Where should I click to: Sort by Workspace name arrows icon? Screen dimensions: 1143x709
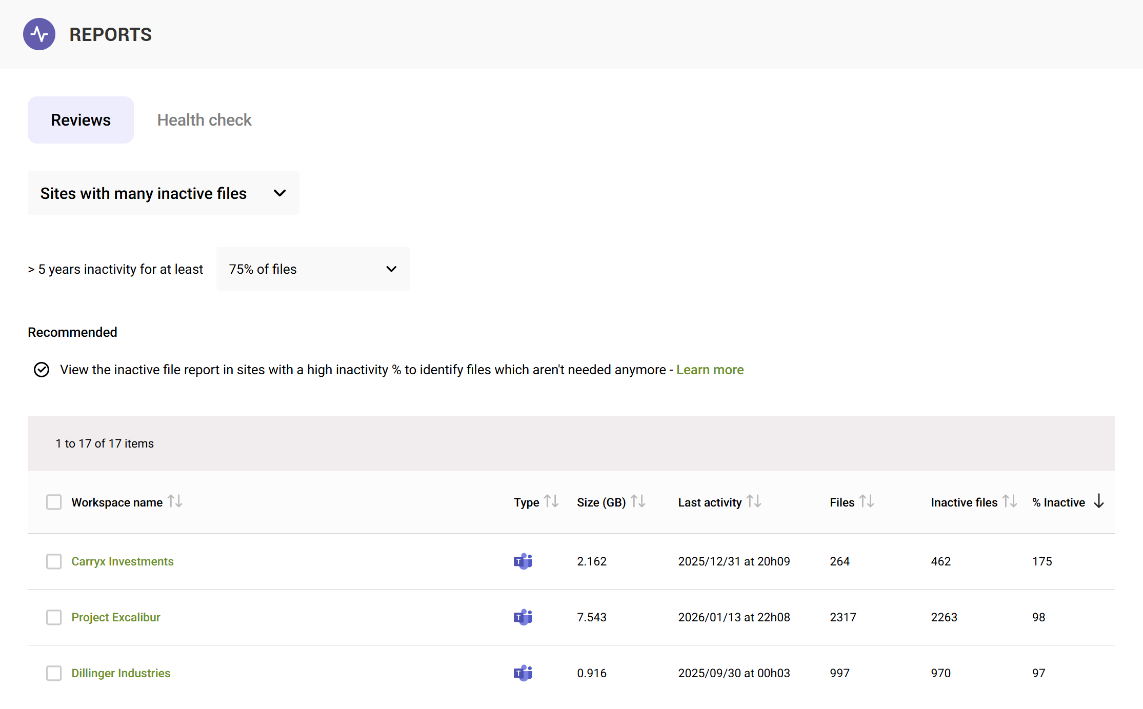click(175, 501)
